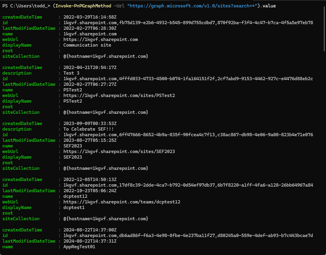The image size is (326, 255).
Task: Click the graph.microsoft.com sites search URL string
Action: click(x=192, y=6)
